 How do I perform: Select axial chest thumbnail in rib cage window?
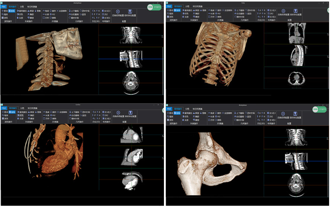(297, 78)
